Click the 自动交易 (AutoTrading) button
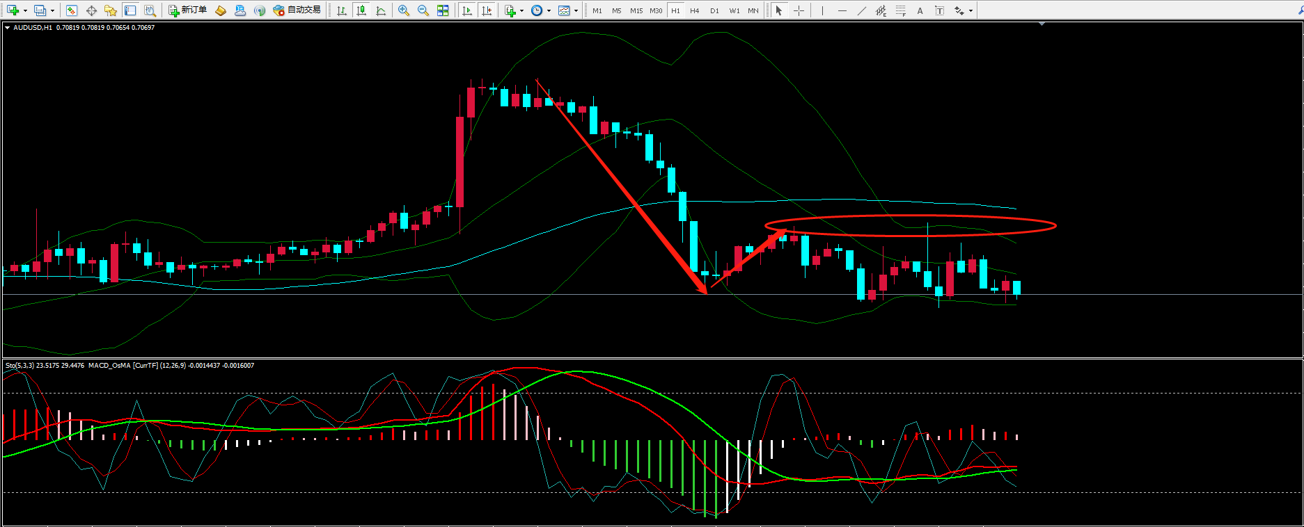Image resolution: width=1304 pixels, height=527 pixels. [297, 10]
